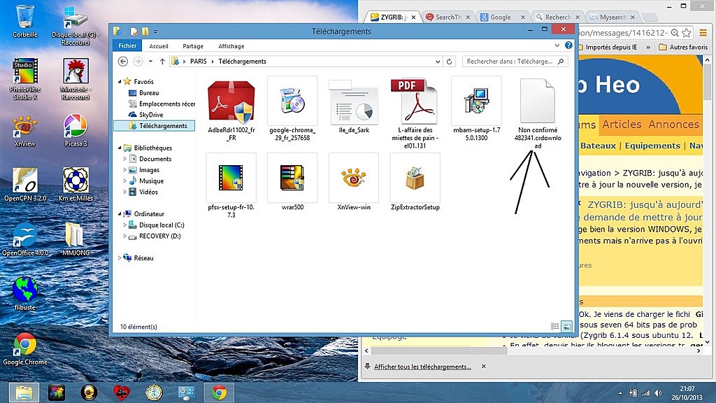Bookmark the page with Chrome's star icon
716x403 pixels.
coord(687,32)
